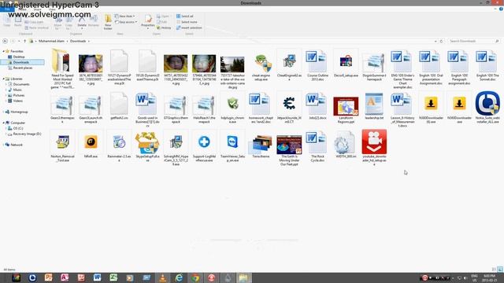Select the HaloReach1 themepack file
504x283 pixels.
[x=204, y=108]
